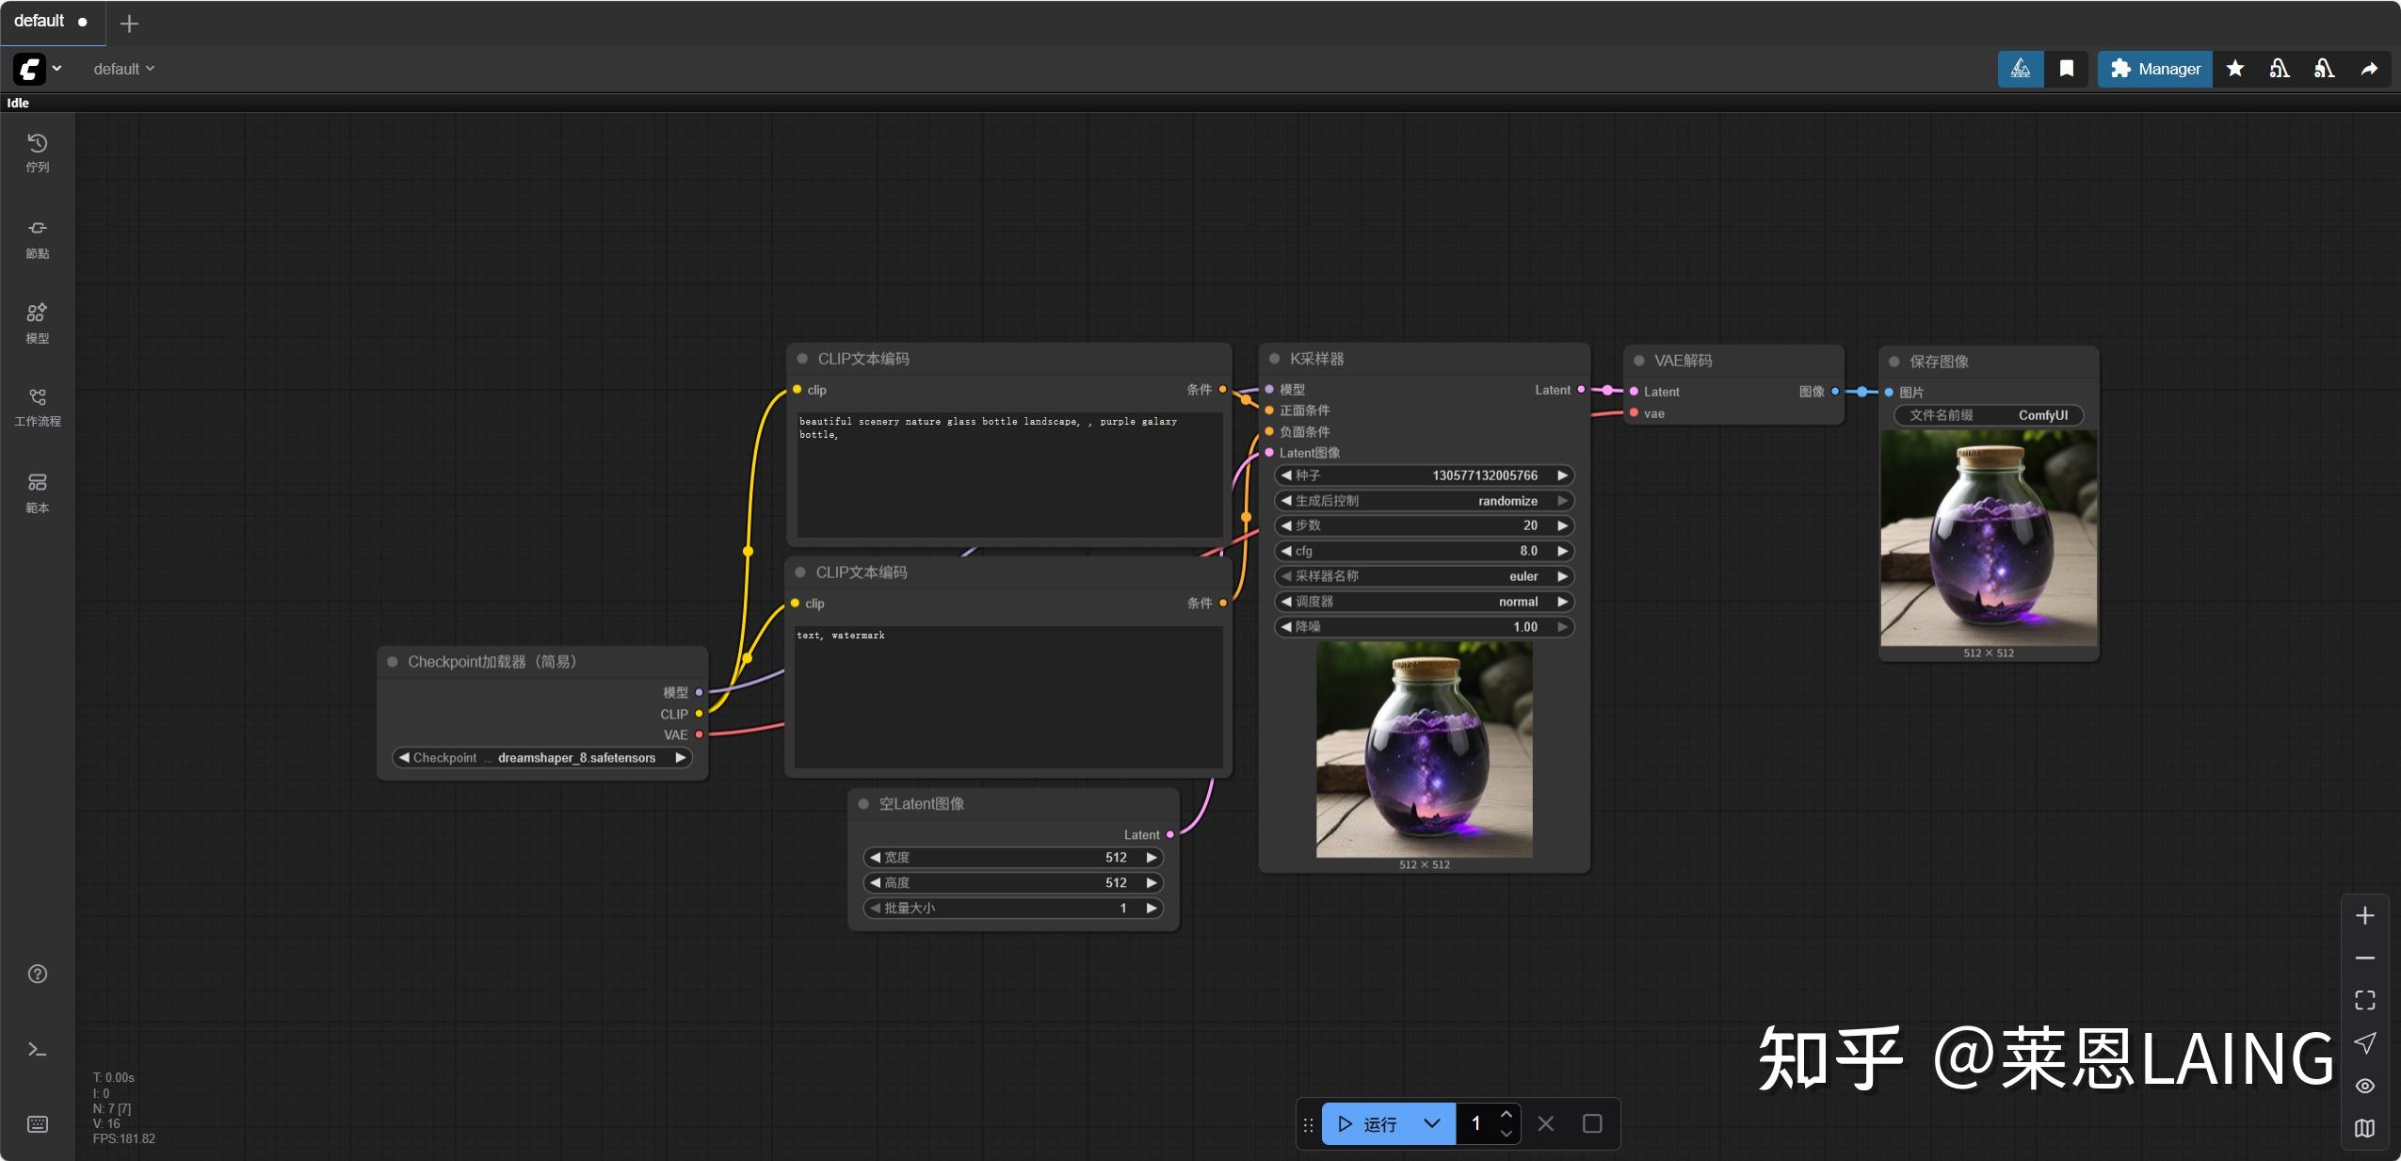2401x1161 pixels.
Task: Open the dreamshaper_8.safetensors checkpoint selector
Action: pyautogui.click(x=542, y=758)
